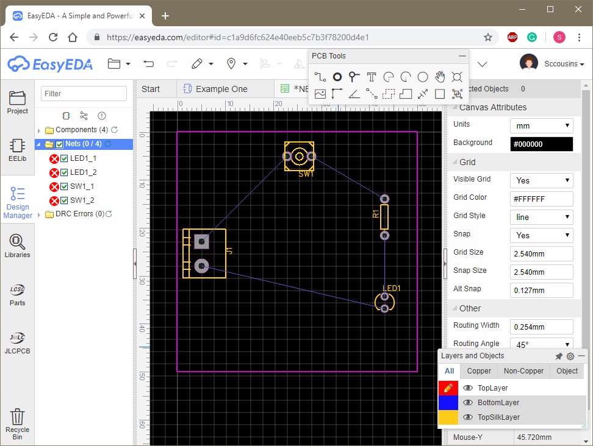Viewport: 593px width, 446px height.
Task: Pick the Text tool in PCB Tools
Action: point(372,77)
